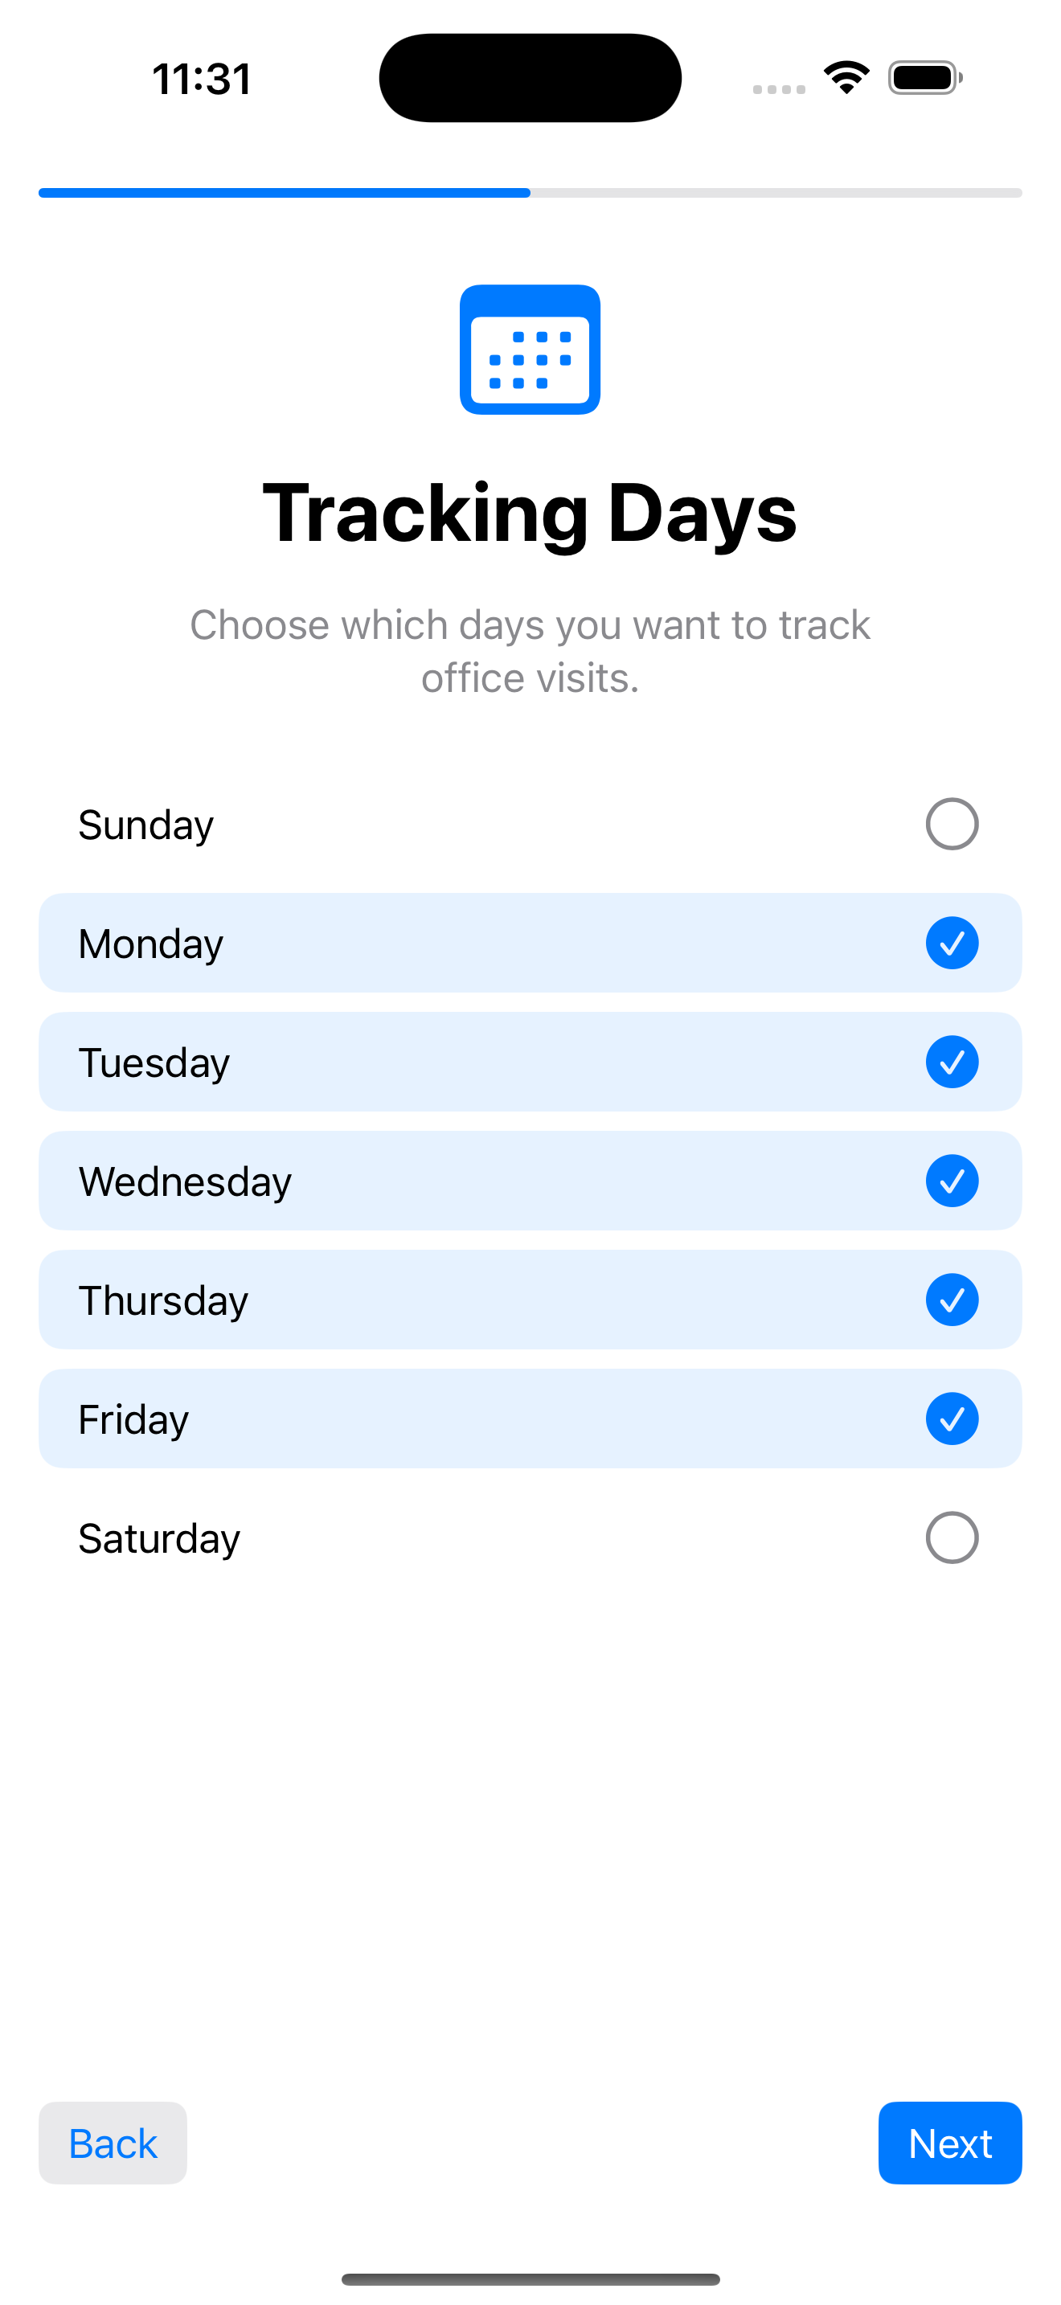Select the Sunday label
Image resolution: width=1061 pixels, height=2305 pixels.
(x=145, y=824)
